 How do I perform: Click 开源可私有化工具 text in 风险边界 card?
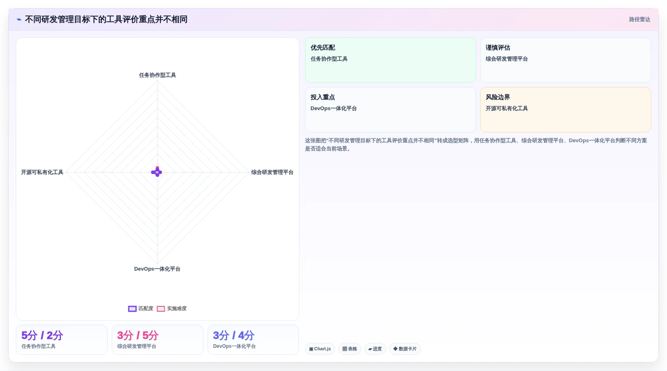pyautogui.click(x=507, y=108)
